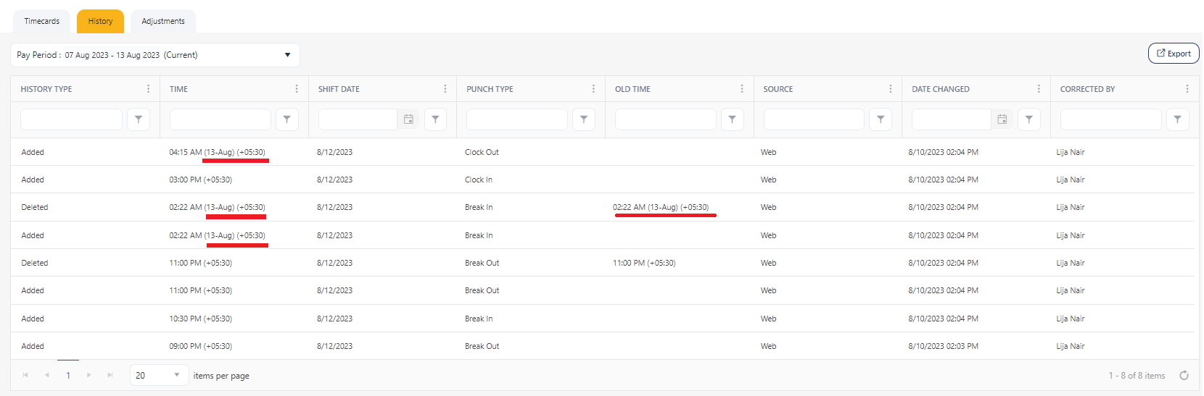Open the Source column options menu
1204x396 pixels.
(x=890, y=89)
